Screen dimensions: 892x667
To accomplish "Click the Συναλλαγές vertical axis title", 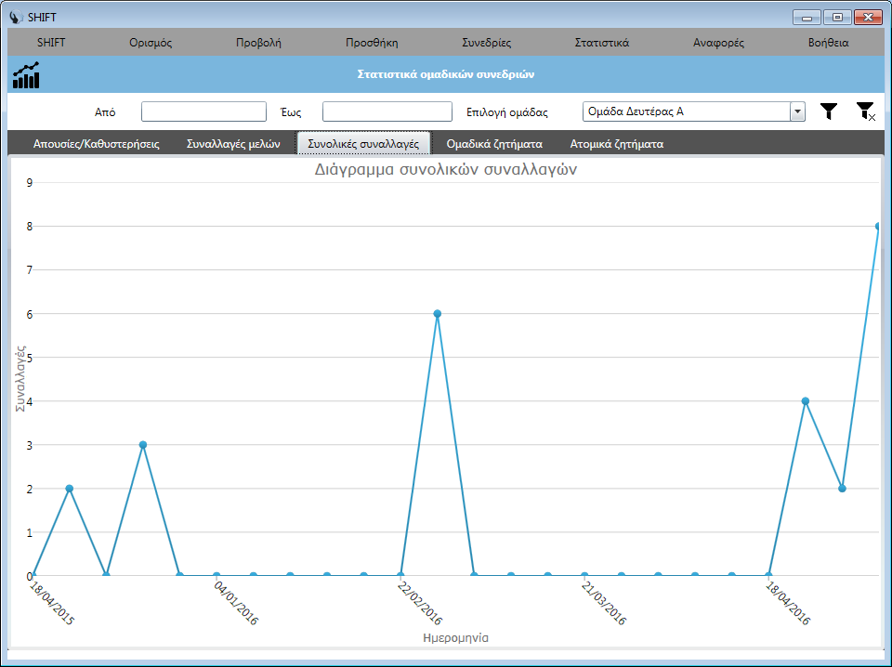I will pos(20,378).
